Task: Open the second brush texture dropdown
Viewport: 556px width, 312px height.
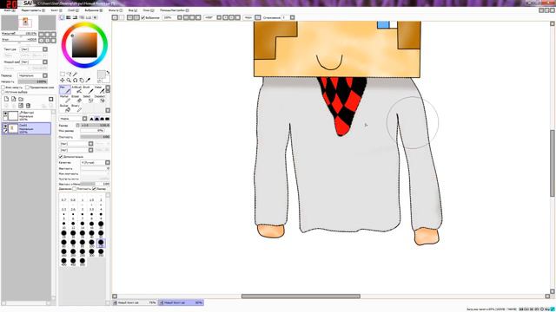Action: 90,150
